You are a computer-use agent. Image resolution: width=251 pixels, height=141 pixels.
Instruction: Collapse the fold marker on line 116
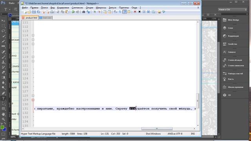click(33, 44)
